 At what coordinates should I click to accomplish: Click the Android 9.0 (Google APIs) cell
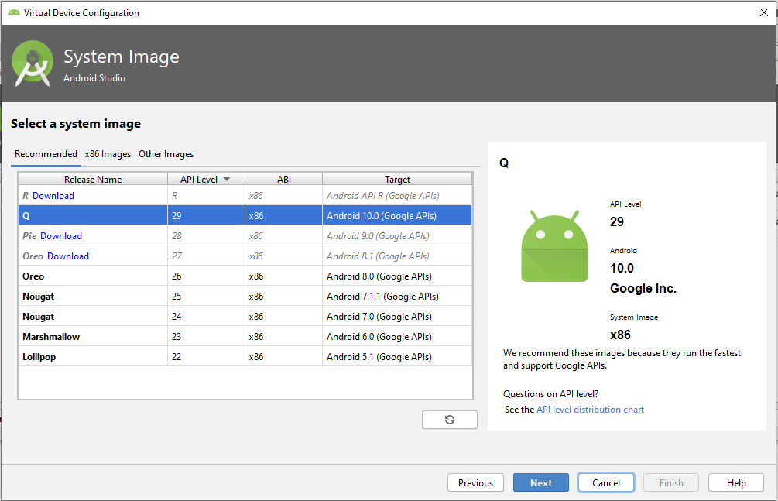[x=397, y=236]
